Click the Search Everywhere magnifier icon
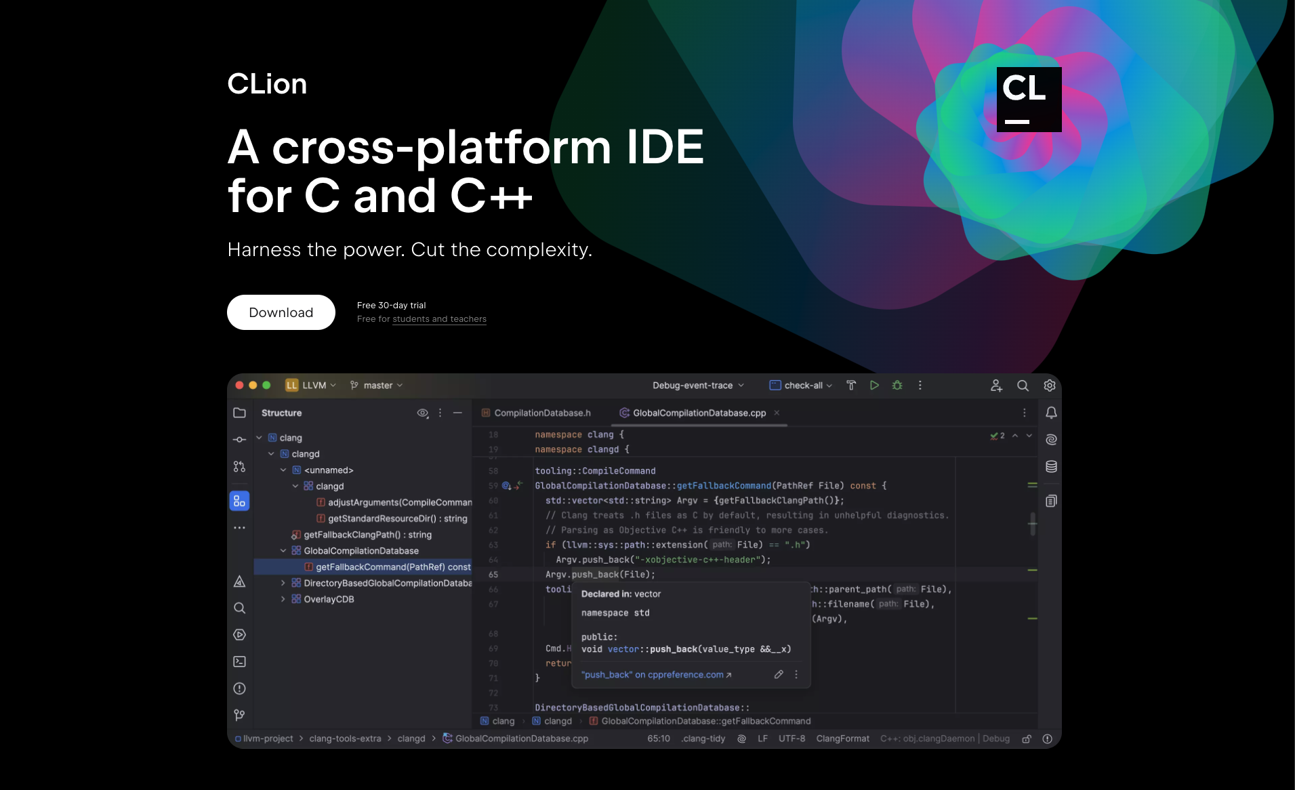Viewport: 1295px width, 790px height. coord(1023,386)
